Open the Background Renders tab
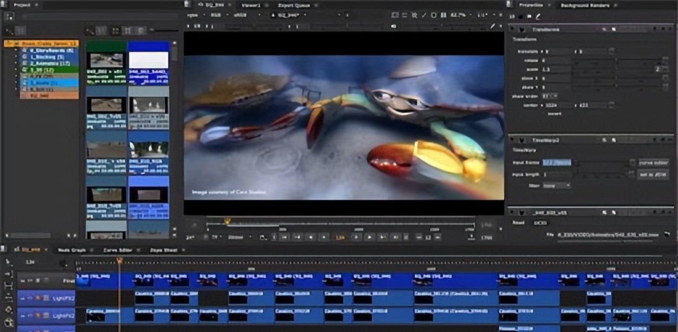This screenshot has height=332, width=678. pos(584,5)
